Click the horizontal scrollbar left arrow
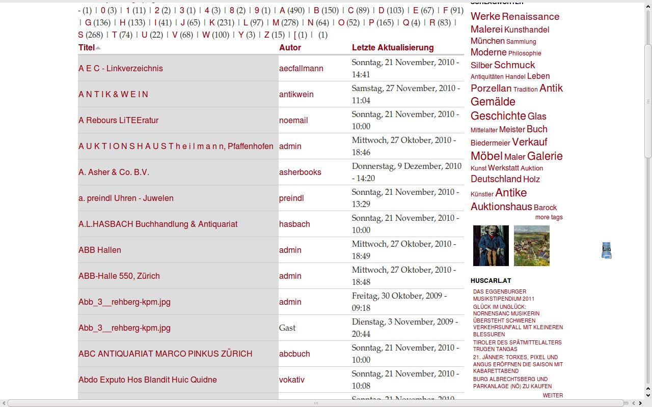The width and height of the screenshot is (652, 407). pos(4,403)
